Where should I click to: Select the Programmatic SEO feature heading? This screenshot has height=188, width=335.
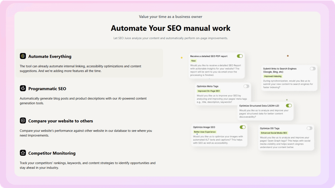point(47,89)
